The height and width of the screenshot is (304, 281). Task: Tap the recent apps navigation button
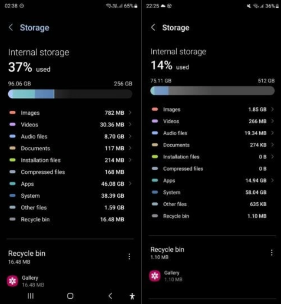[30, 296]
